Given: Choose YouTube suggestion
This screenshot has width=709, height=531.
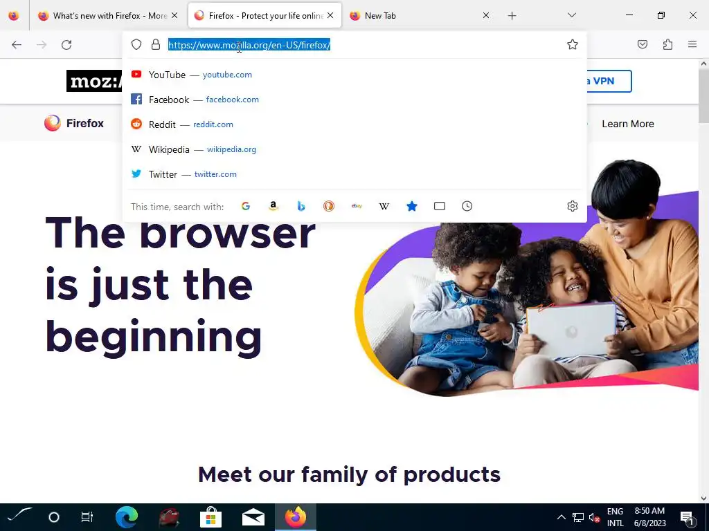Looking at the screenshot, I should [354, 75].
